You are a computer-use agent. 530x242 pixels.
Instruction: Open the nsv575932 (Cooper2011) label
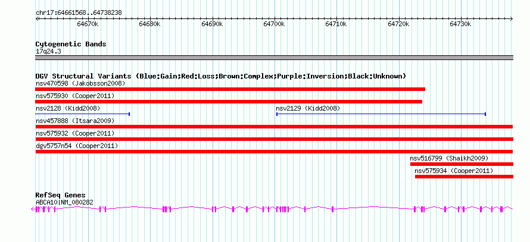pyautogui.click(x=75, y=133)
